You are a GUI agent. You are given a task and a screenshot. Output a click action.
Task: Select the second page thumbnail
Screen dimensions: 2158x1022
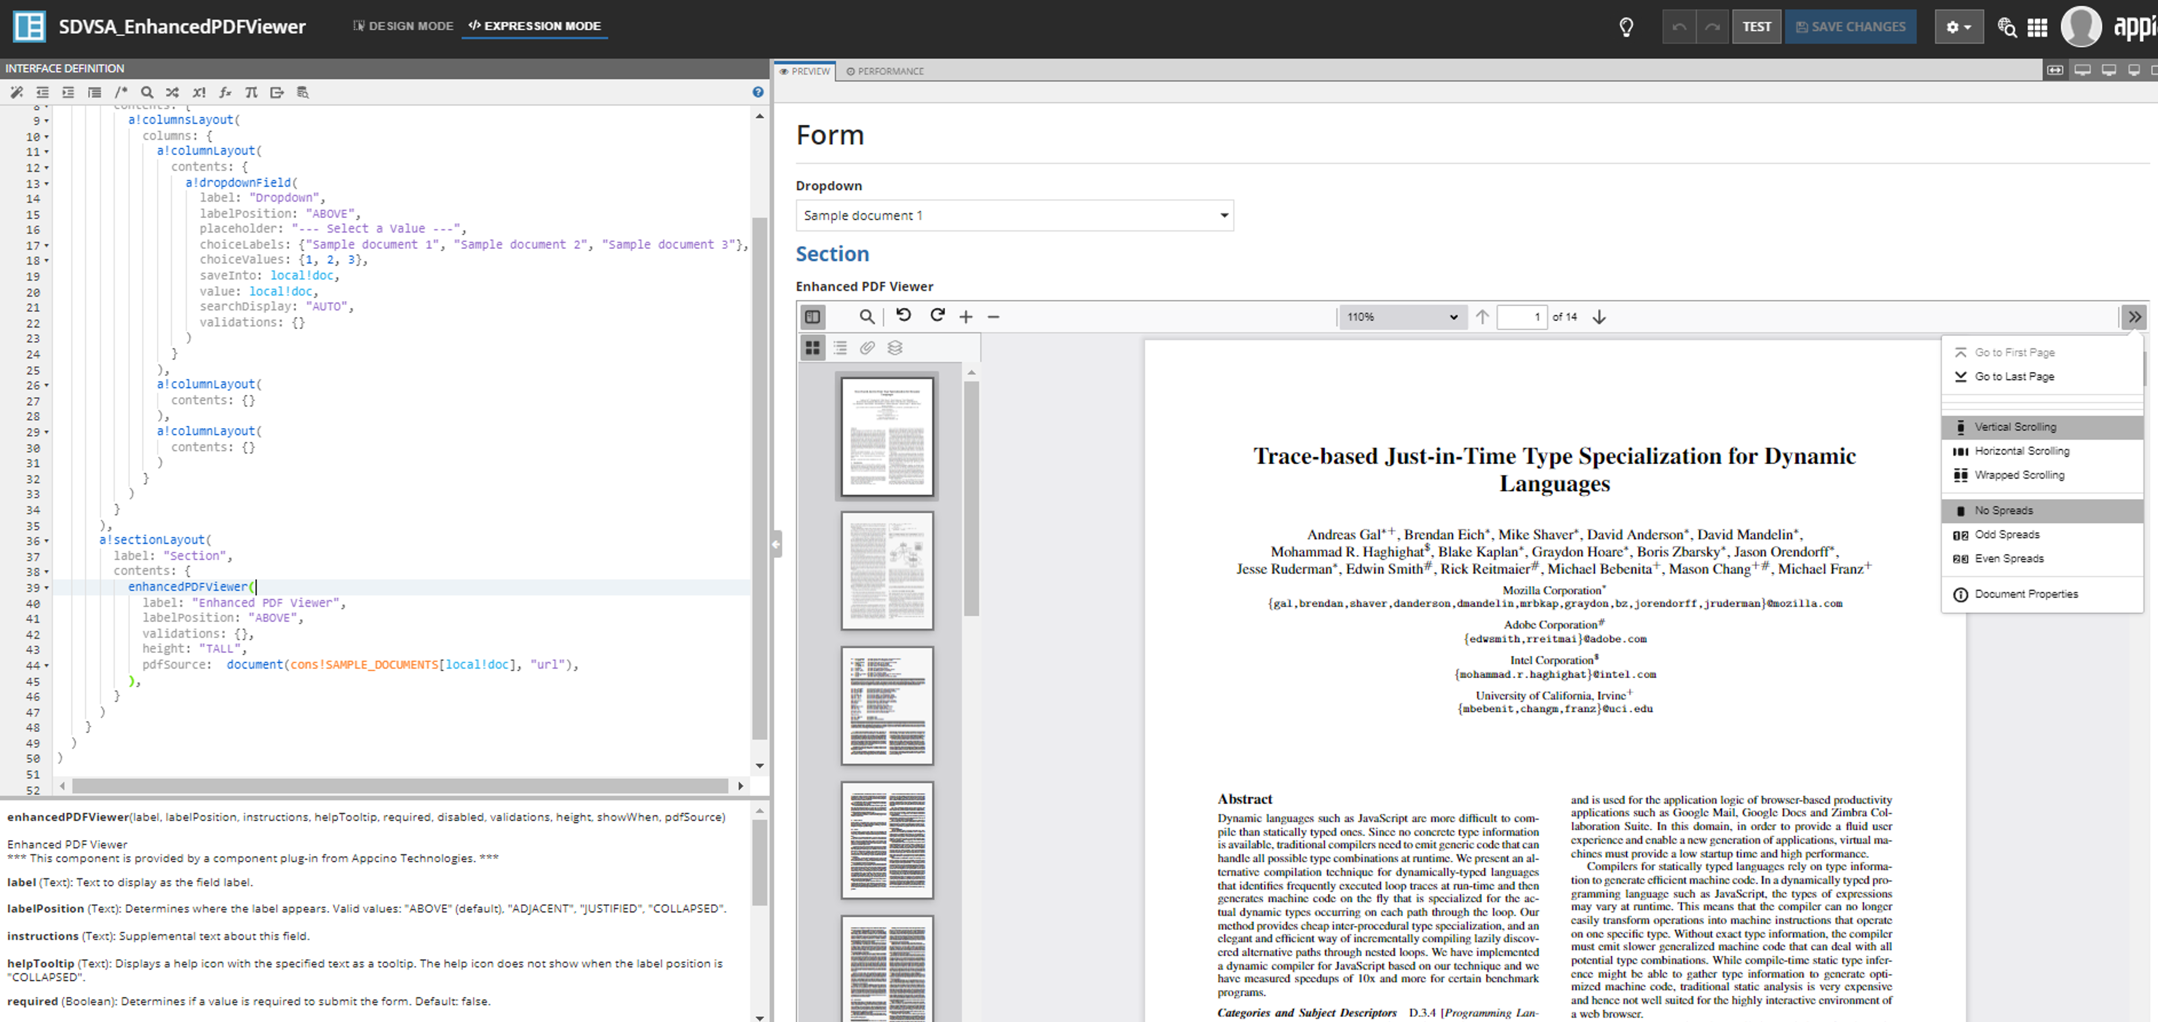point(887,571)
